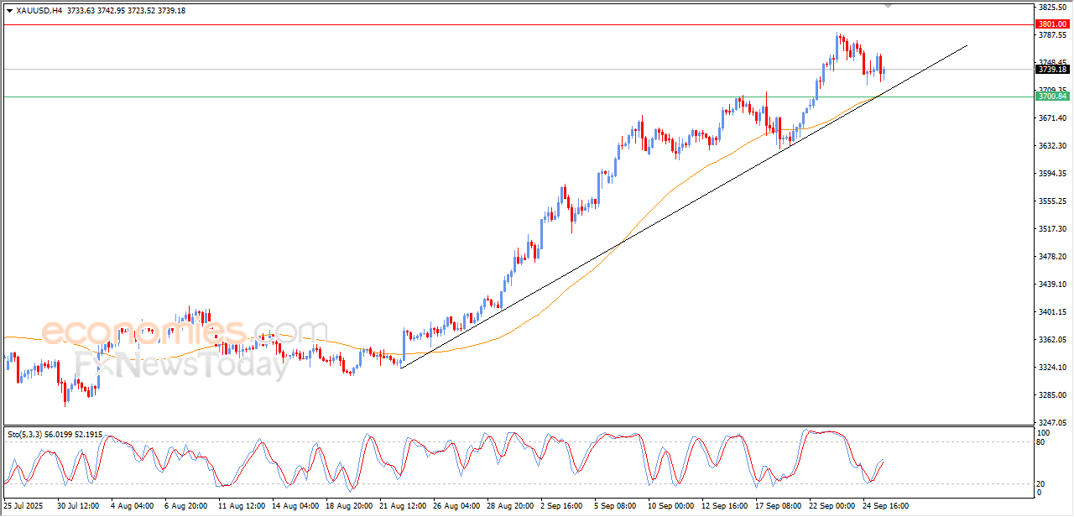
Task: Click the 4 Aug 04:00 time label
Action: click(x=132, y=506)
